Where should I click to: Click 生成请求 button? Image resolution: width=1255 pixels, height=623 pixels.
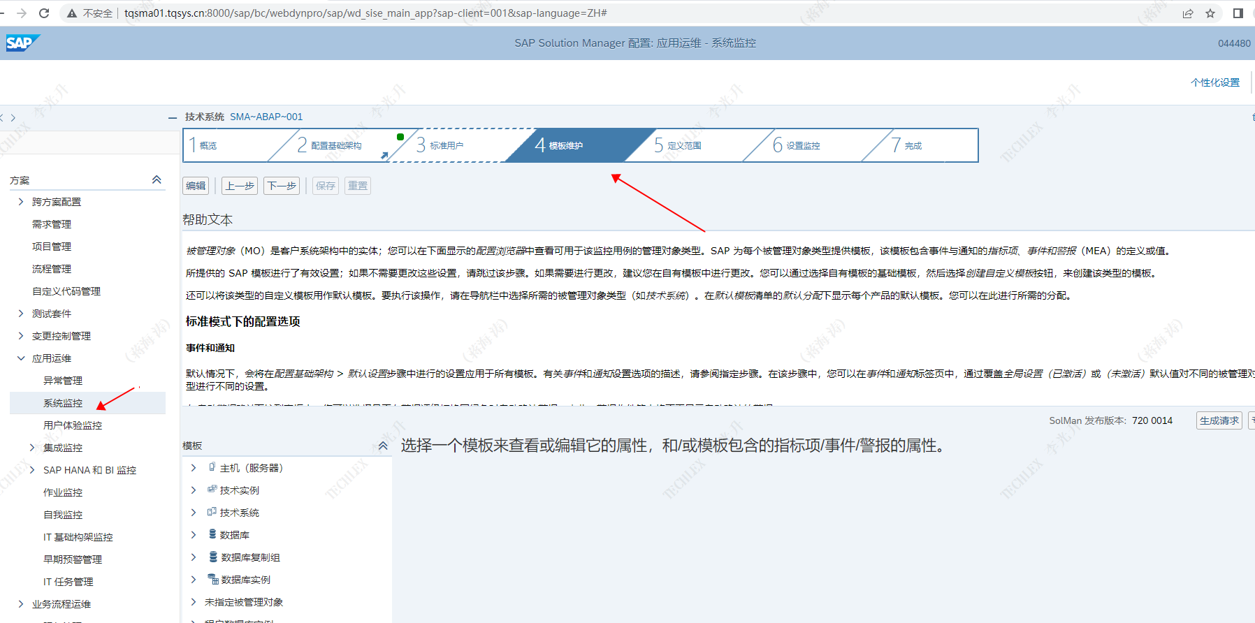[1219, 420]
